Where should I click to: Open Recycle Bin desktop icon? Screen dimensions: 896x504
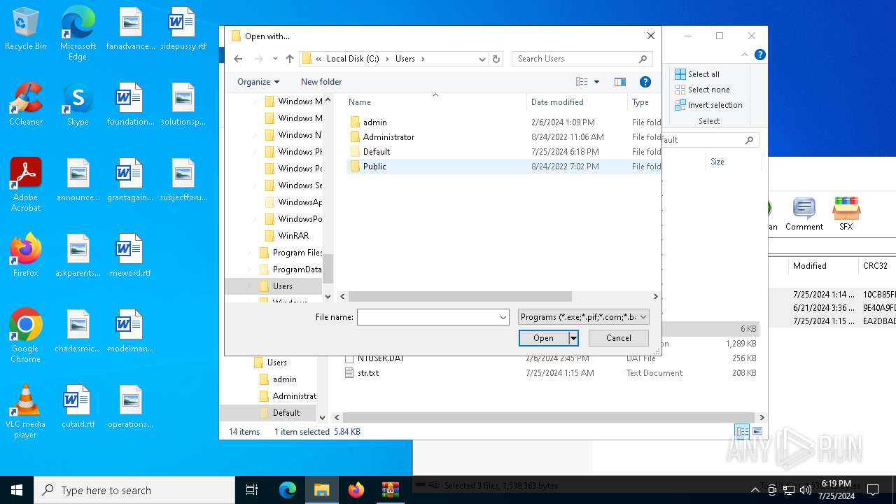pyautogui.click(x=26, y=29)
